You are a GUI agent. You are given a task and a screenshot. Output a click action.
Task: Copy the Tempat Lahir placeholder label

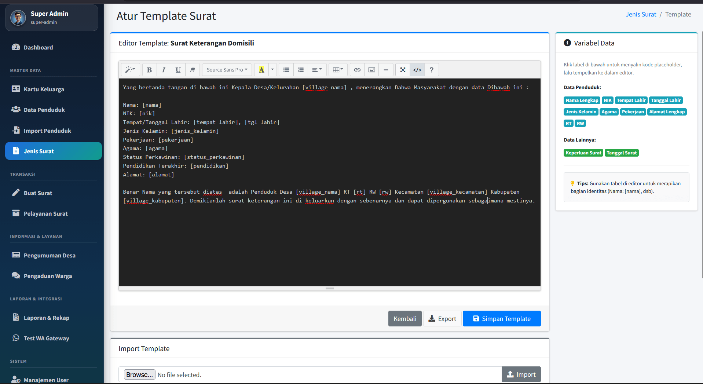[631, 100]
